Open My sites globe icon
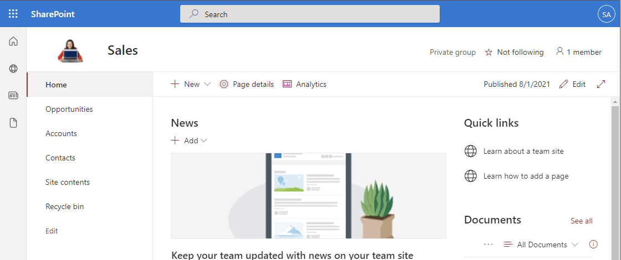The height and width of the screenshot is (260, 621). tap(13, 69)
